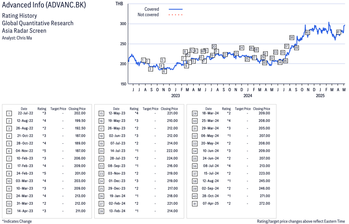Click the 2023 year label under the chart

175,96
